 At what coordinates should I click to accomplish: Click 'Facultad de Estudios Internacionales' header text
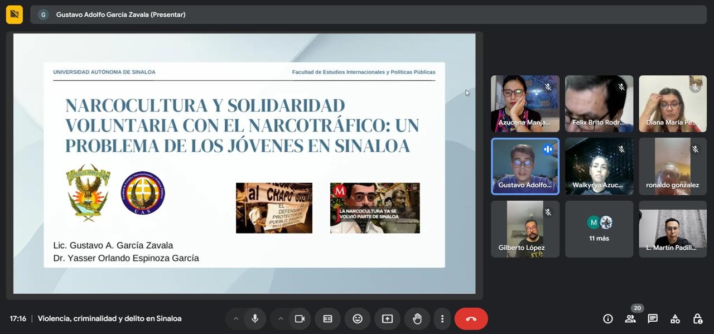tap(364, 72)
